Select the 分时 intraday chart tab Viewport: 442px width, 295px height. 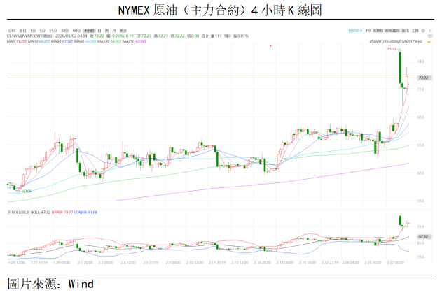pyautogui.click(x=12, y=31)
